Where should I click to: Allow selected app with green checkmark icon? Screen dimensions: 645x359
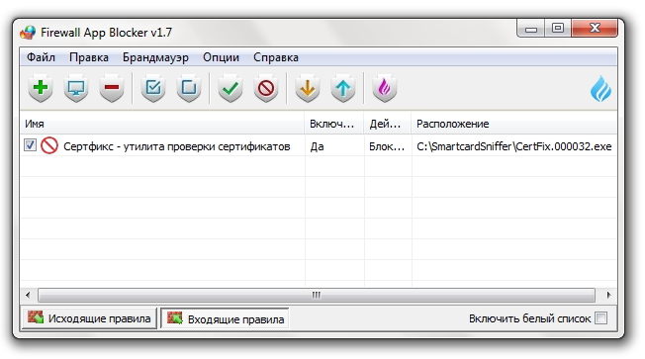pos(230,88)
